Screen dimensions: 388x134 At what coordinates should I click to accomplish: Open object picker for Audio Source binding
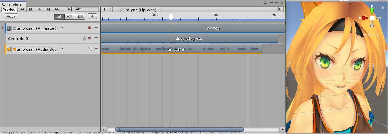[x=62, y=49]
